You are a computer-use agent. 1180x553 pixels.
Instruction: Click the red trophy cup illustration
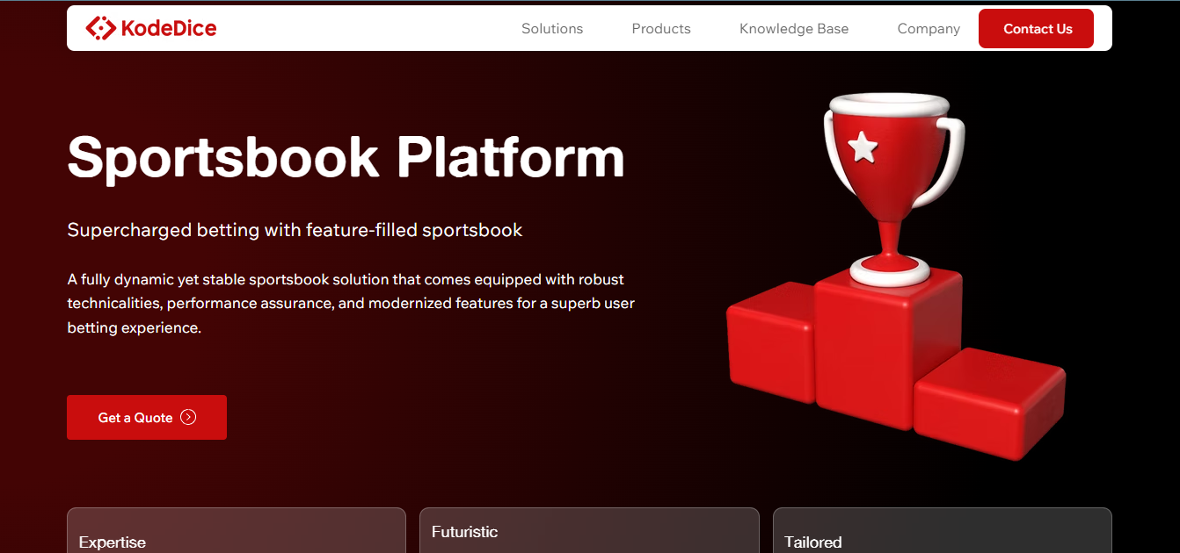[x=892, y=189]
